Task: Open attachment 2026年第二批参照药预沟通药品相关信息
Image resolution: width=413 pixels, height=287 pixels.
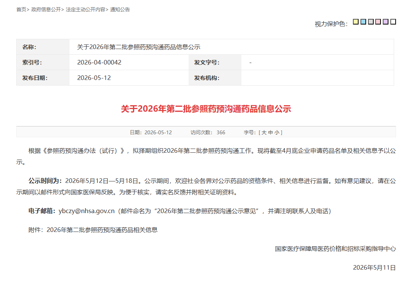Action: point(102,230)
